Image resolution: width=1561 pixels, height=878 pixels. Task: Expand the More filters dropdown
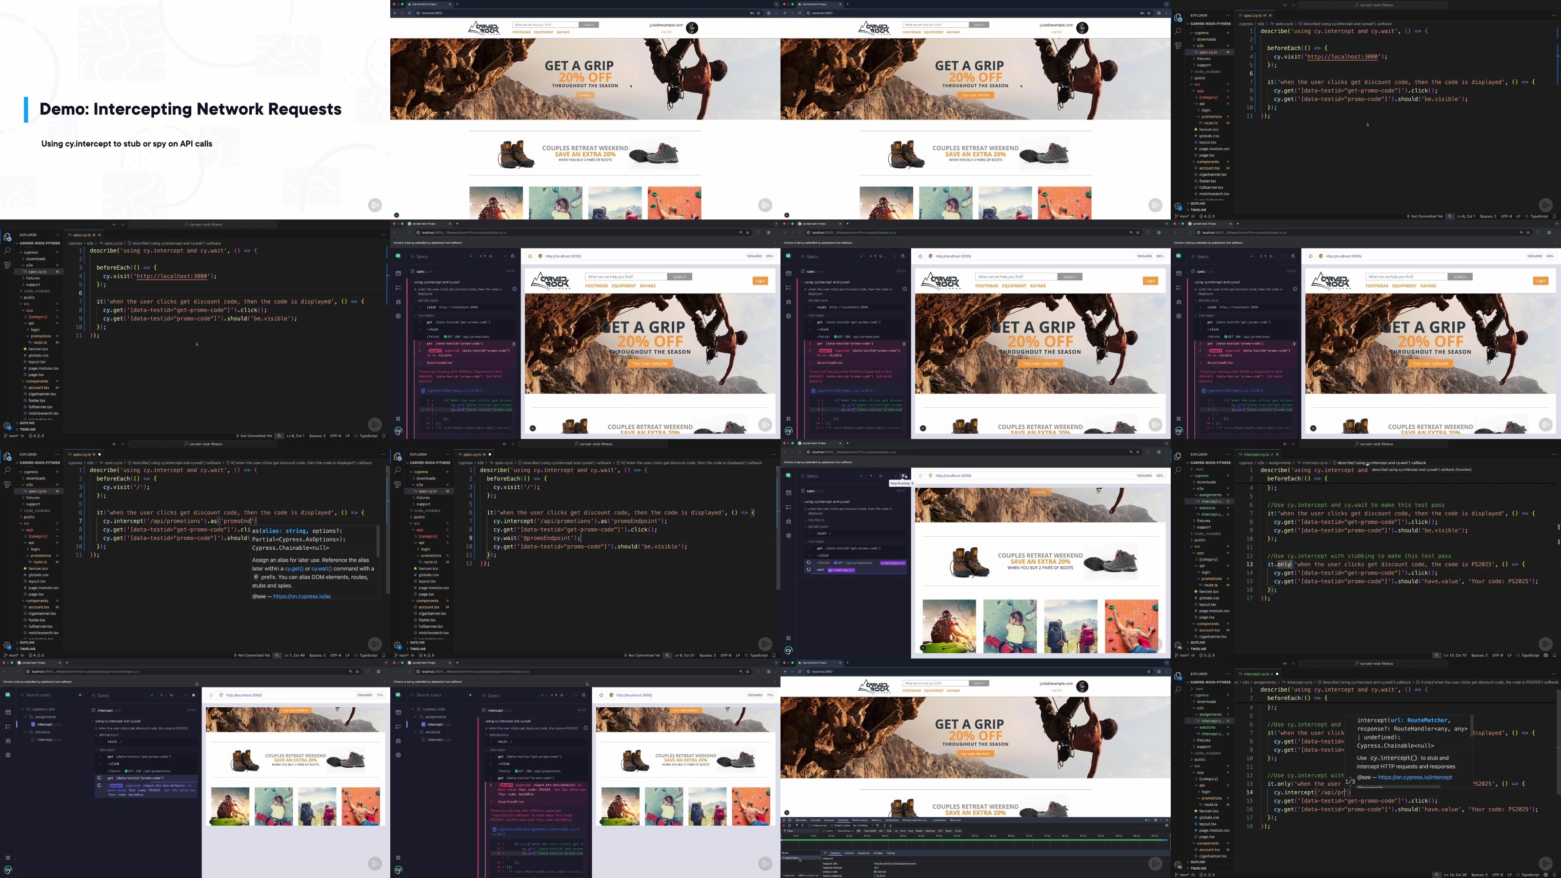coord(846,831)
